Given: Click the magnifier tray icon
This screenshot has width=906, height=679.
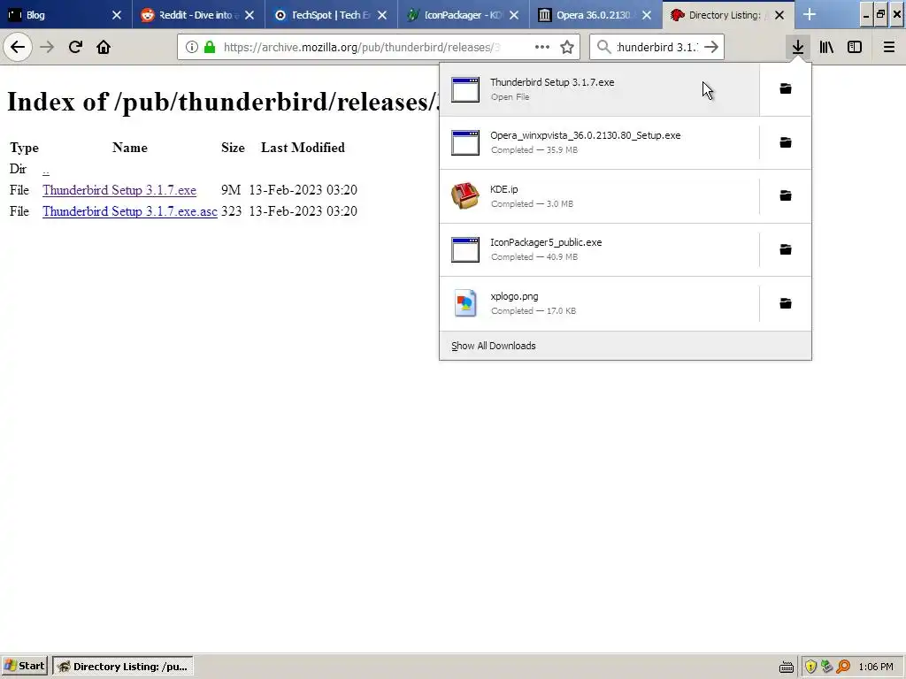Looking at the screenshot, I should tap(843, 667).
